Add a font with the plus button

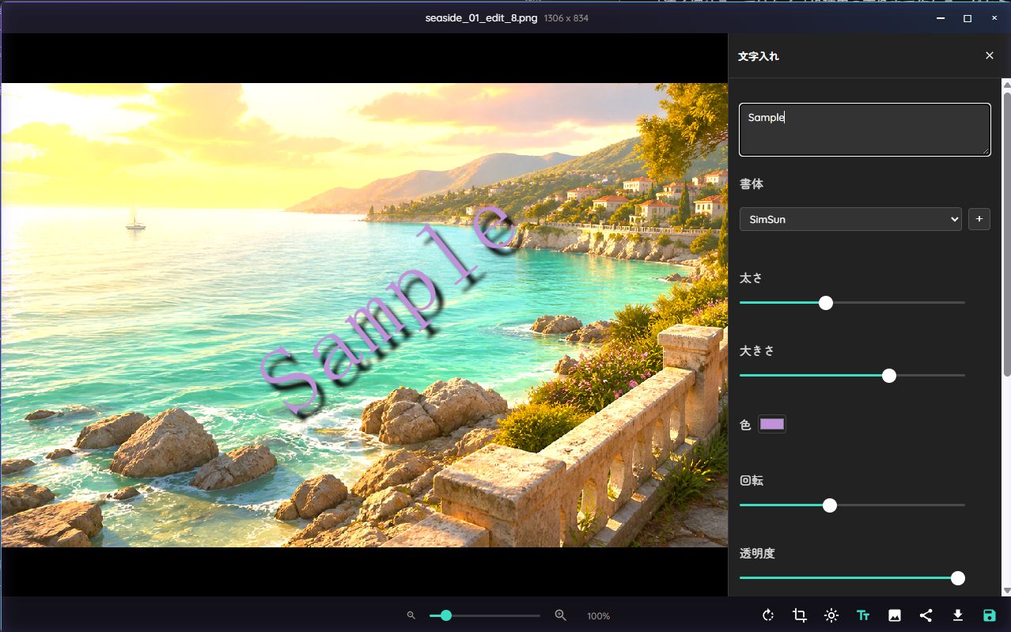coord(979,219)
